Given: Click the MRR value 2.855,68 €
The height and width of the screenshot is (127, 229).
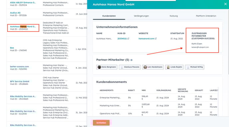Looking at the screenshot, I should tap(145, 106).
